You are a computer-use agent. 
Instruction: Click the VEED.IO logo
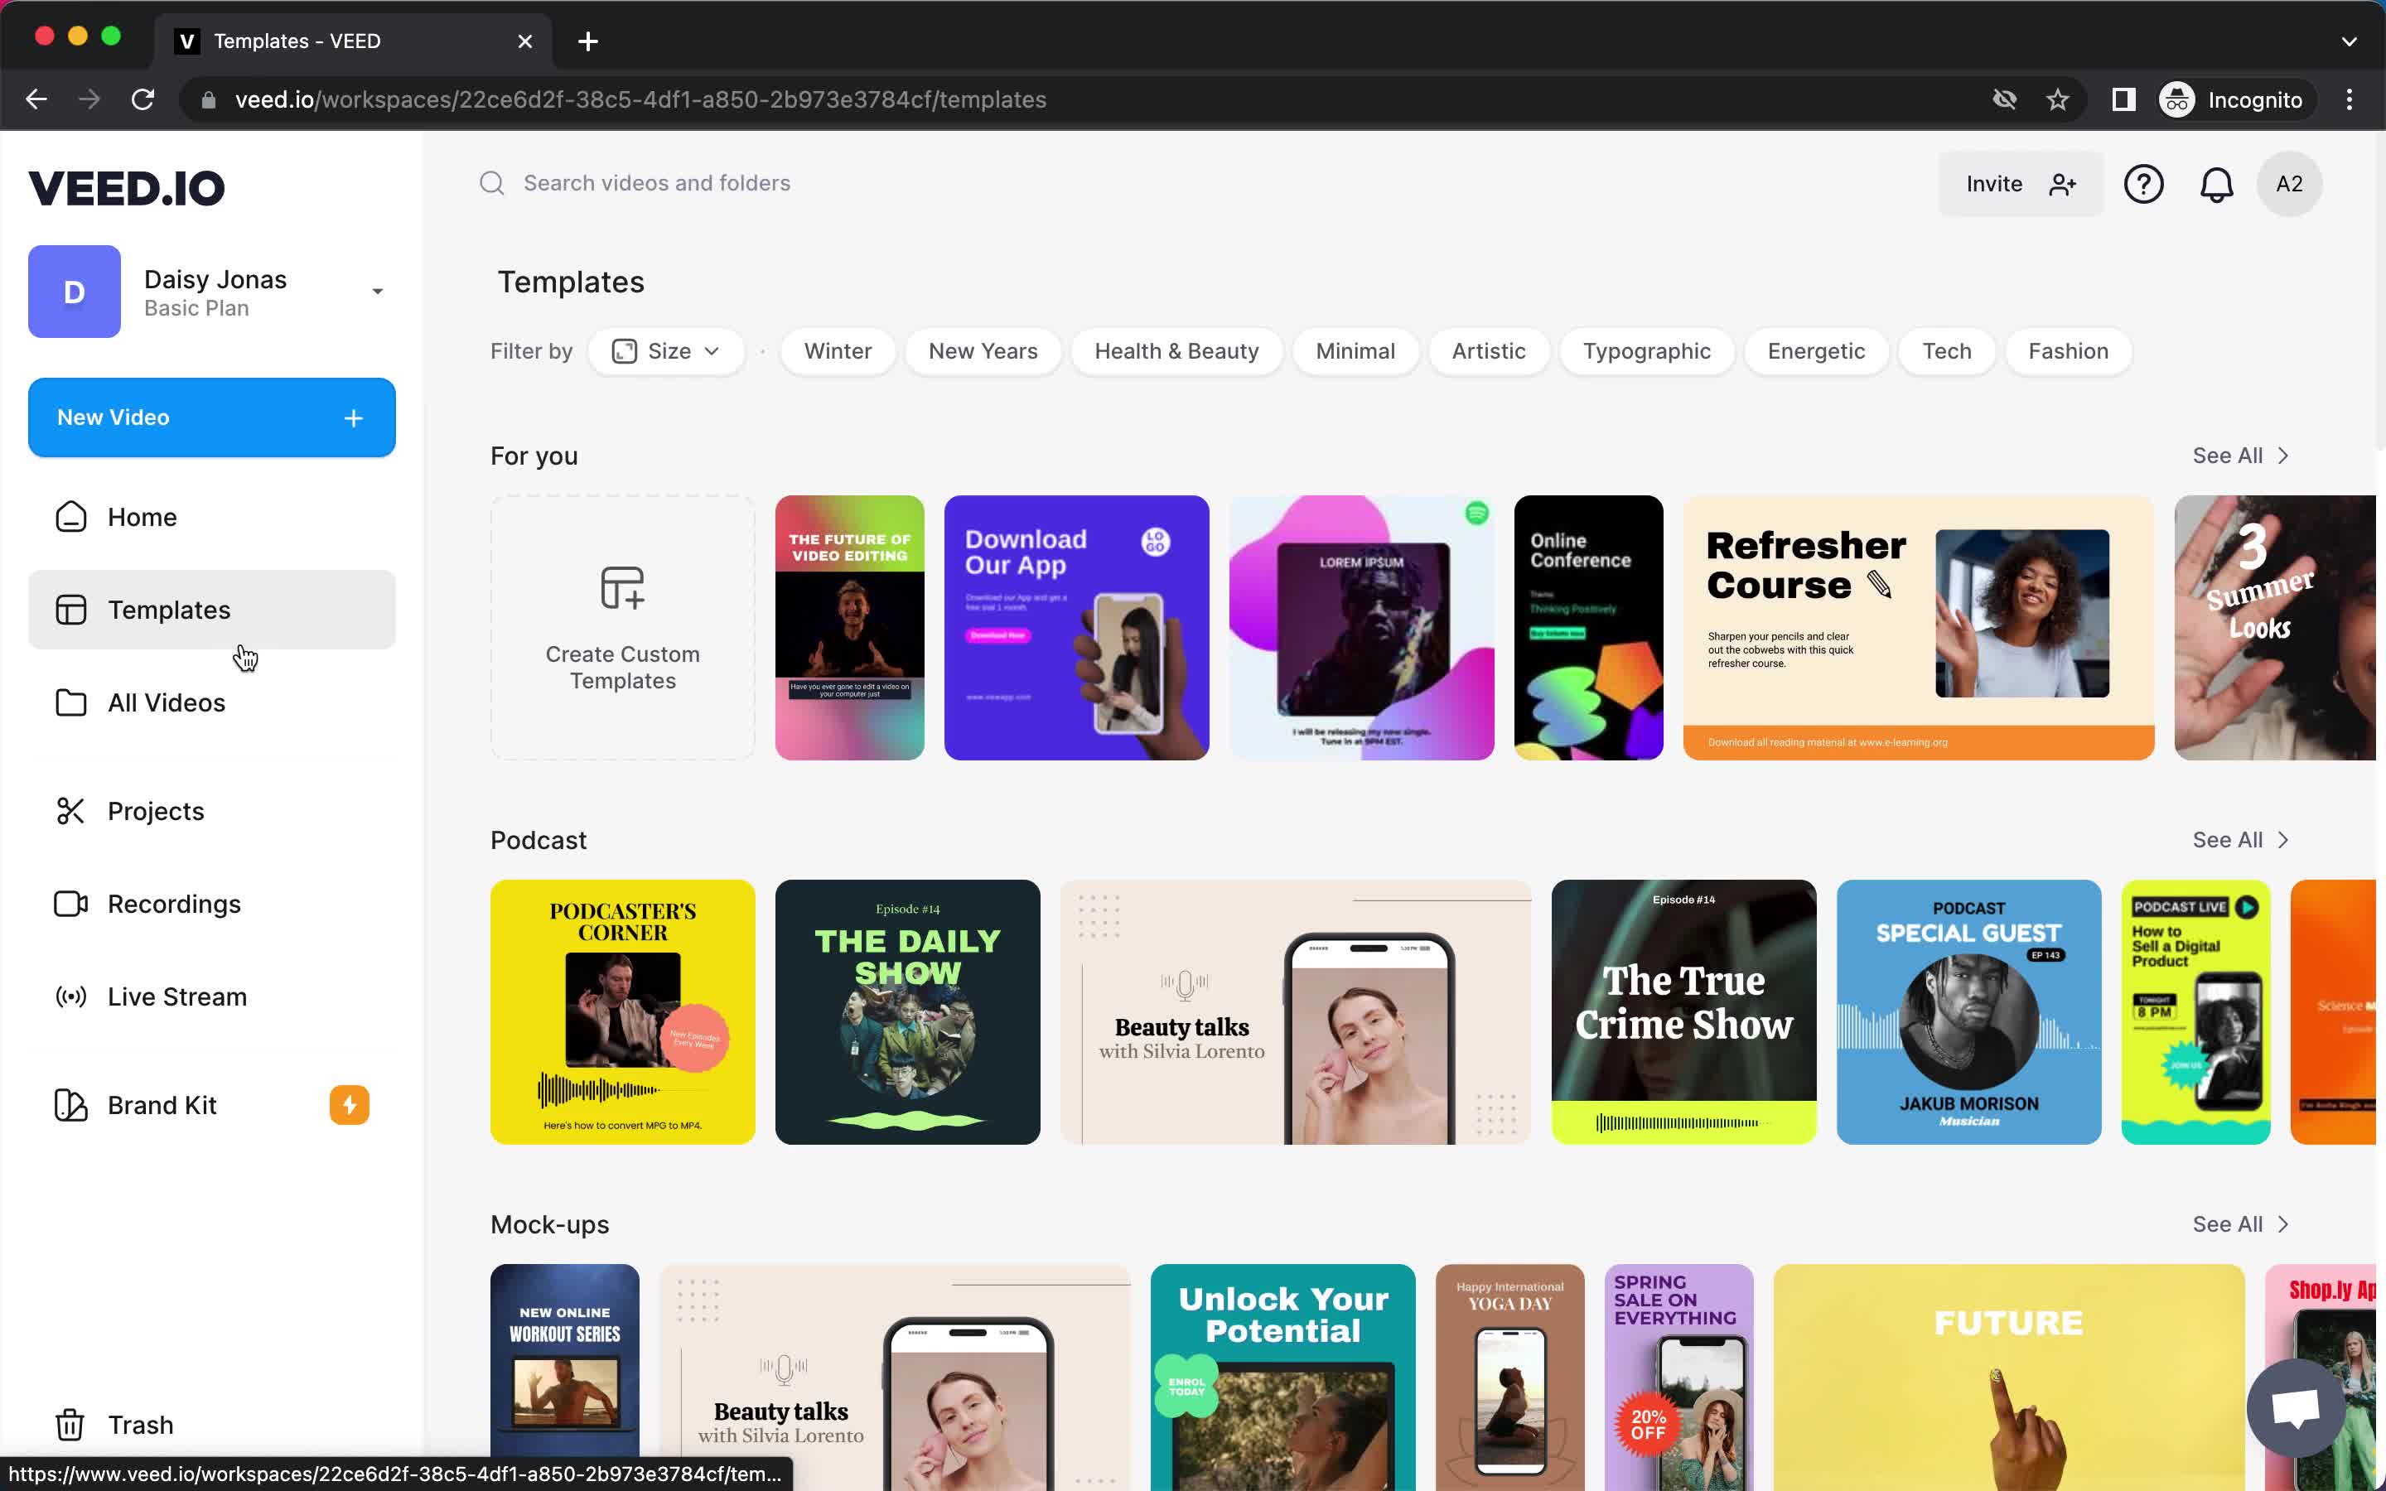(126, 188)
